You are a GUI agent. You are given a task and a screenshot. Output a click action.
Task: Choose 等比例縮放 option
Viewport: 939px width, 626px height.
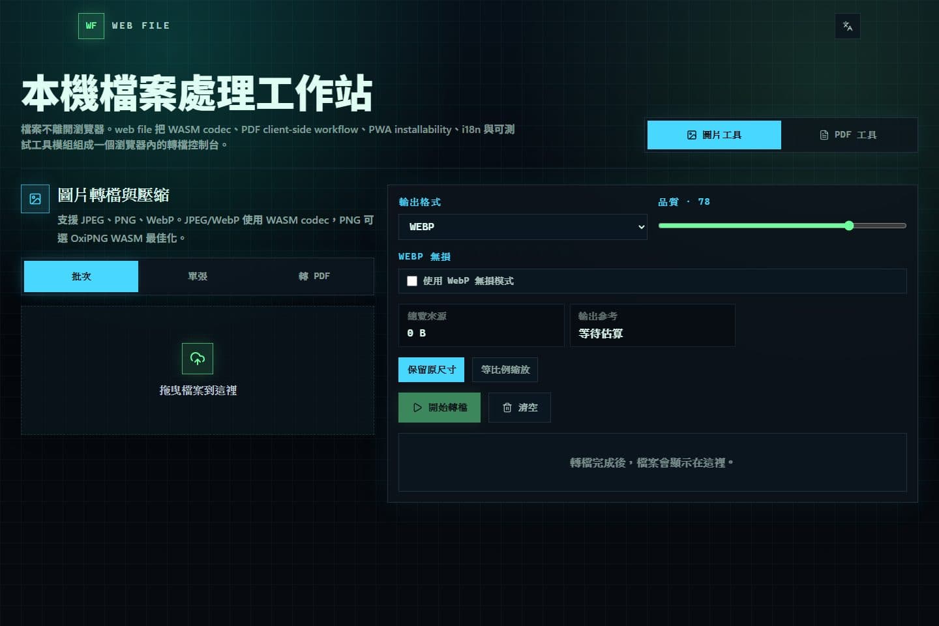tap(505, 370)
